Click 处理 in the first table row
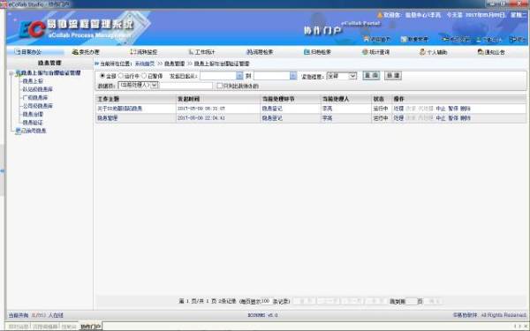 click(x=398, y=109)
